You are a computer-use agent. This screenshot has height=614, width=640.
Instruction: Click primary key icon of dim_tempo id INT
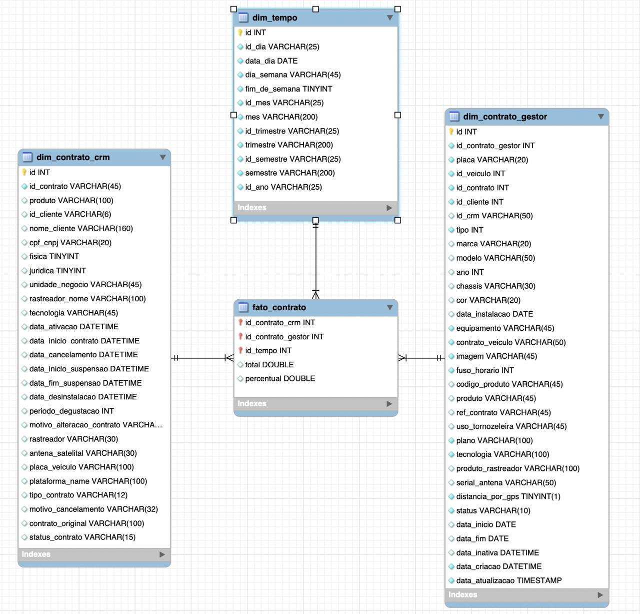coord(240,33)
